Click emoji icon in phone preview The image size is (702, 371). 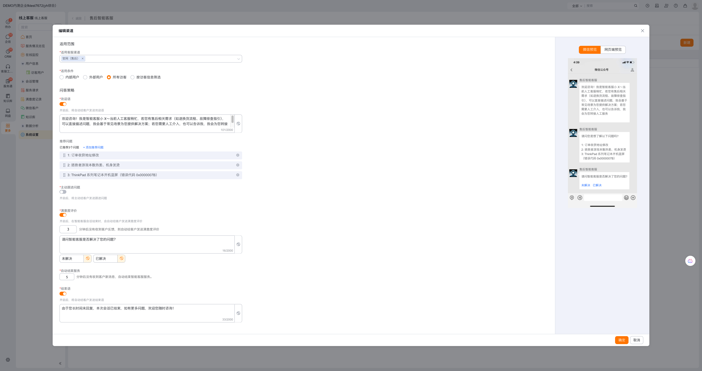tap(626, 198)
